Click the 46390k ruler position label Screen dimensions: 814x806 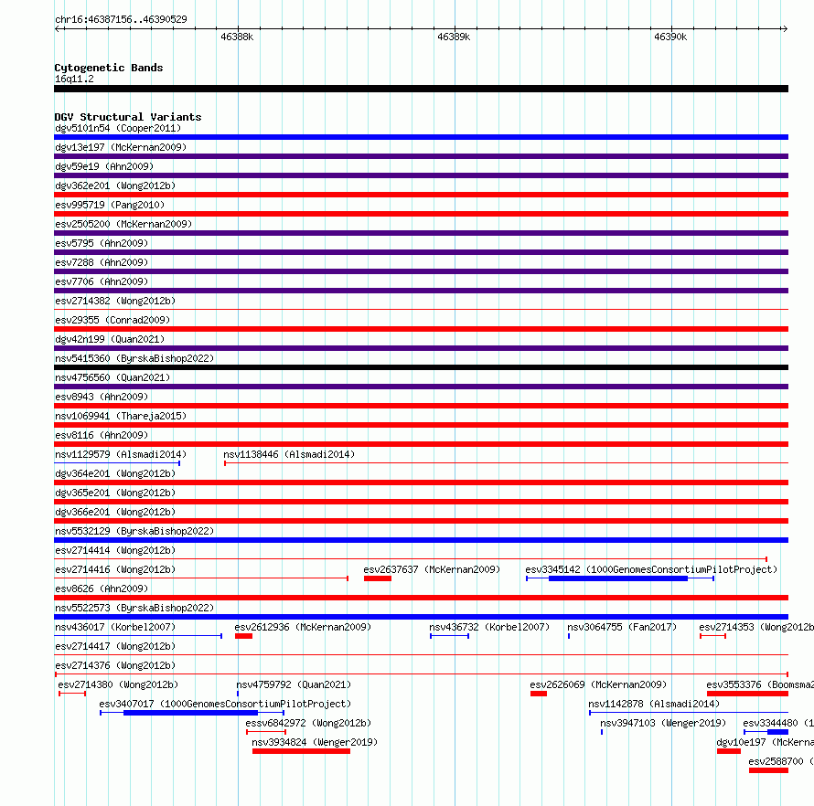(x=670, y=37)
